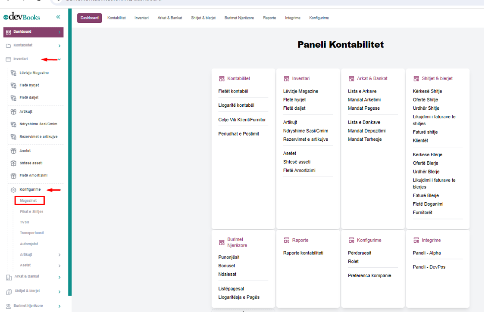Collapse sidebar using double chevron icon
The image size is (485, 315).
click(58, 17)
